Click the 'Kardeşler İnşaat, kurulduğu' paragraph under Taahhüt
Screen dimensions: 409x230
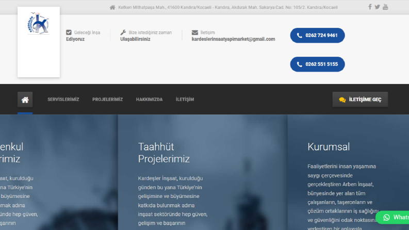pyautogui.click(x=173, y=201)
